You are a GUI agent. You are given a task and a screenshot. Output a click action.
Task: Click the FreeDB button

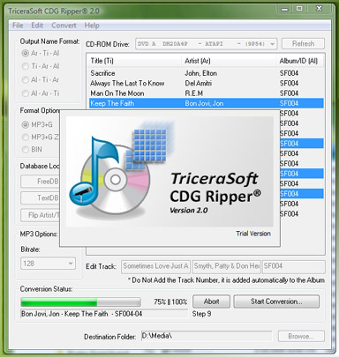40,182
